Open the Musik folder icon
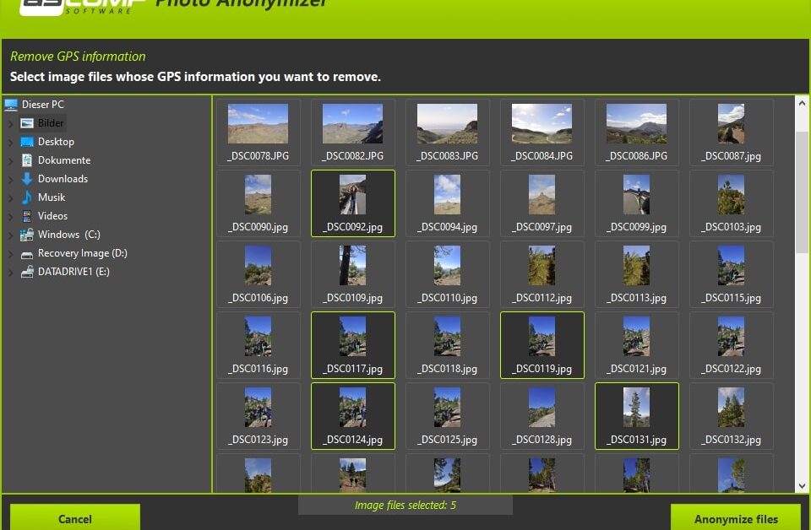Screen dimensions: 811x530 tap(29, 197)
